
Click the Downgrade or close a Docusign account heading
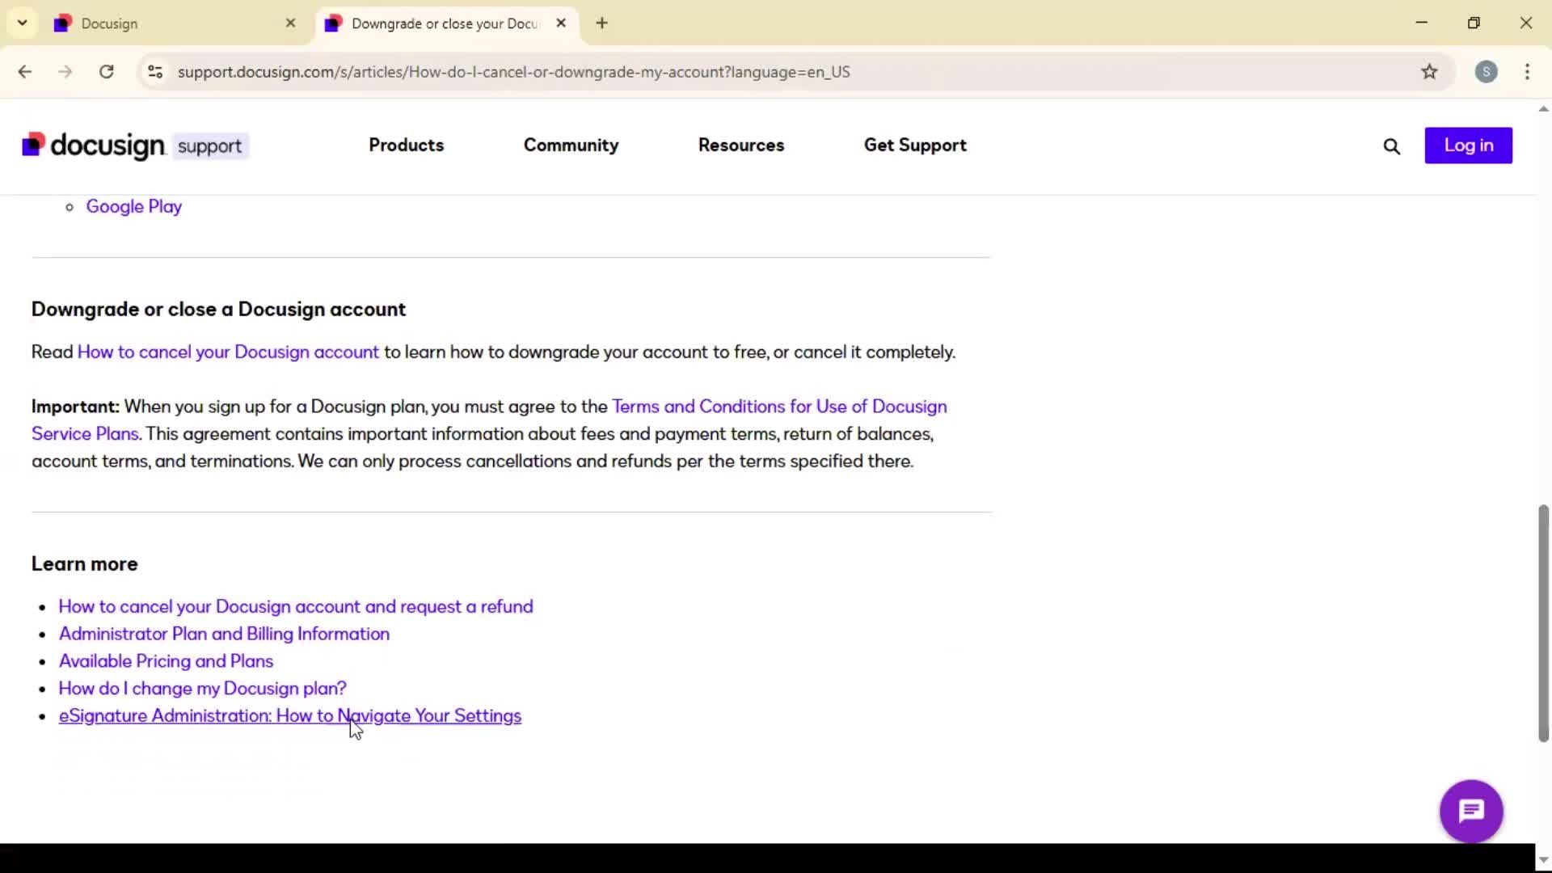click(218, 310)
